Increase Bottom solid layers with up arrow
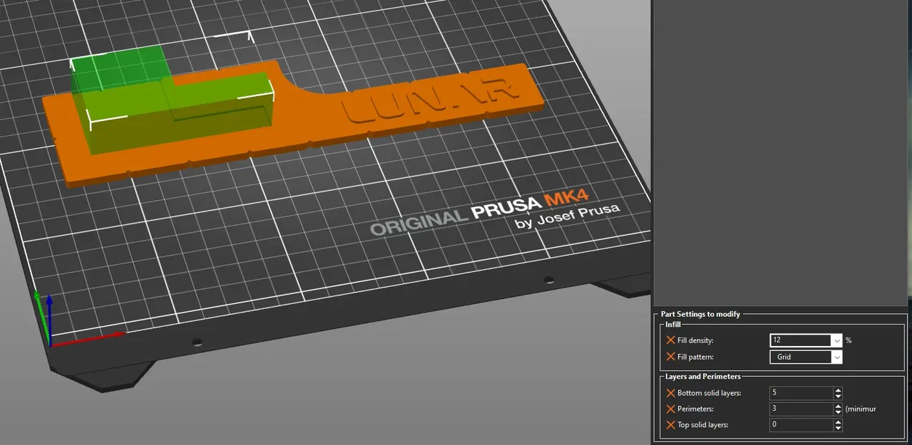Screen dimensions: 912x445 click(838, 390)
